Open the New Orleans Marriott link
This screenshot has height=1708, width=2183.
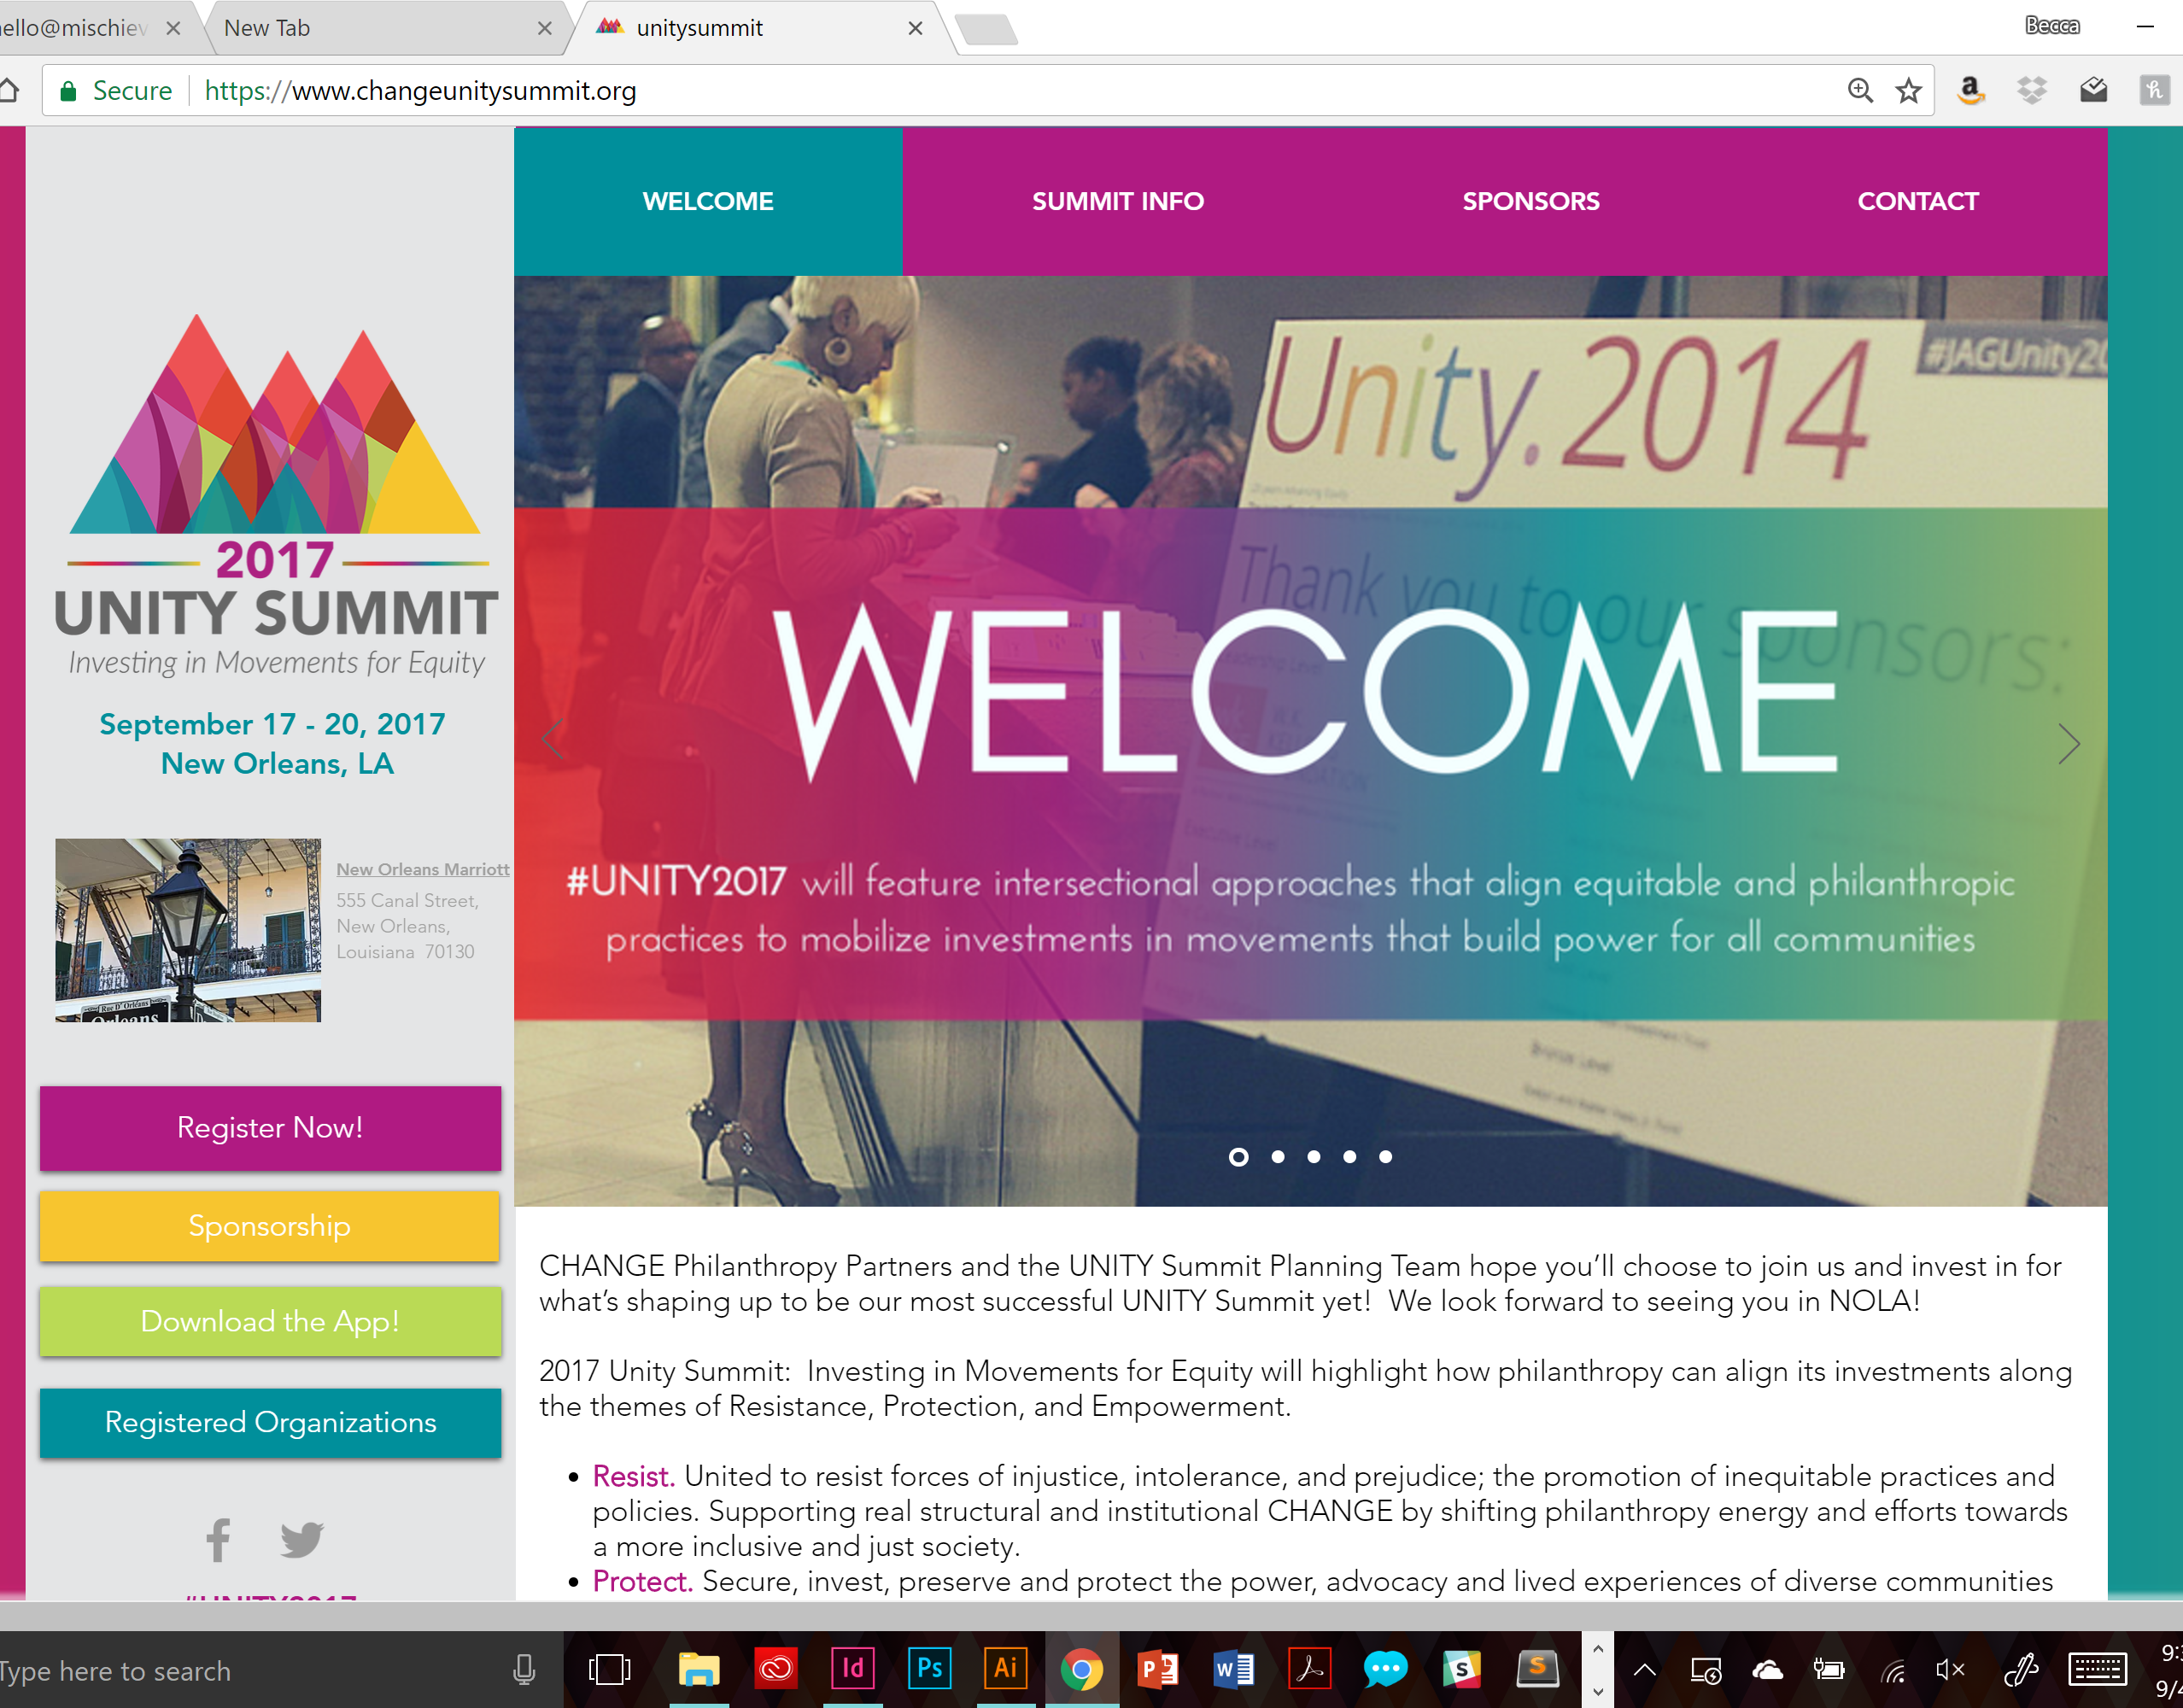click(x=422, y=870)
